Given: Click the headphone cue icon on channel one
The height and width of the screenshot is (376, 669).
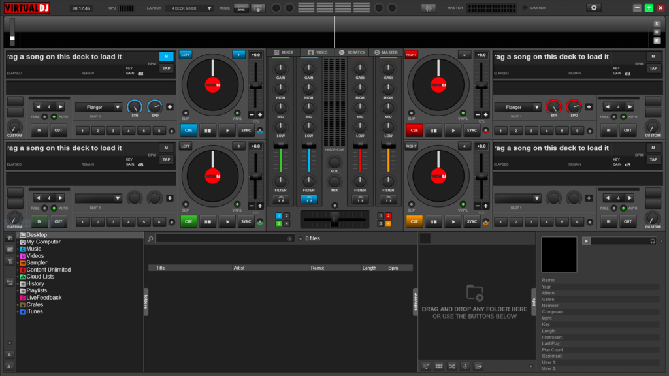Looking at the screenshot, I should [281, 198].
